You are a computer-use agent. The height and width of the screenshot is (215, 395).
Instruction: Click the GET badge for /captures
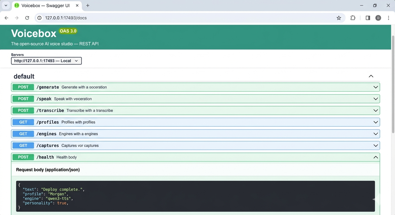coord(23,146)
